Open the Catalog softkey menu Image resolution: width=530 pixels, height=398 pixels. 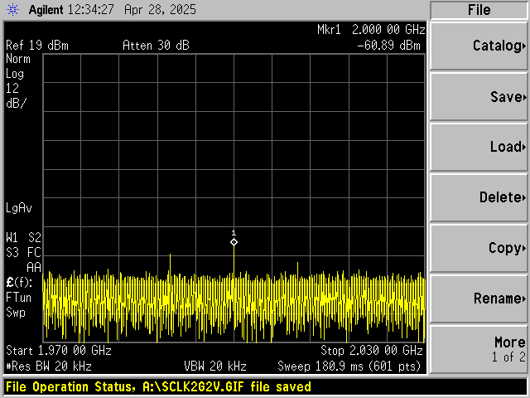click(479, 46)
